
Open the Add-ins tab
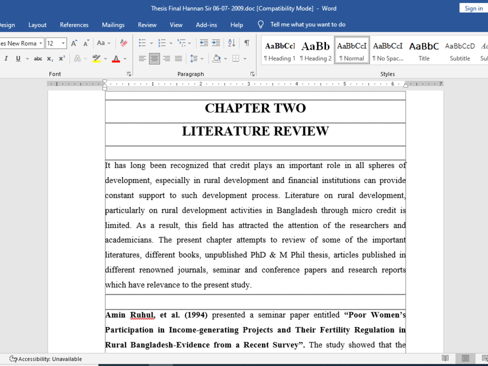(x=206, y=25)
